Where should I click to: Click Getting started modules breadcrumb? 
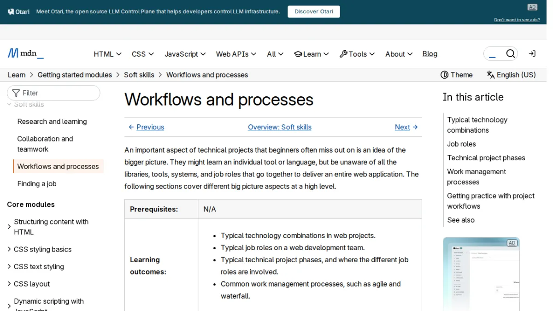click(x=75, y=75)
